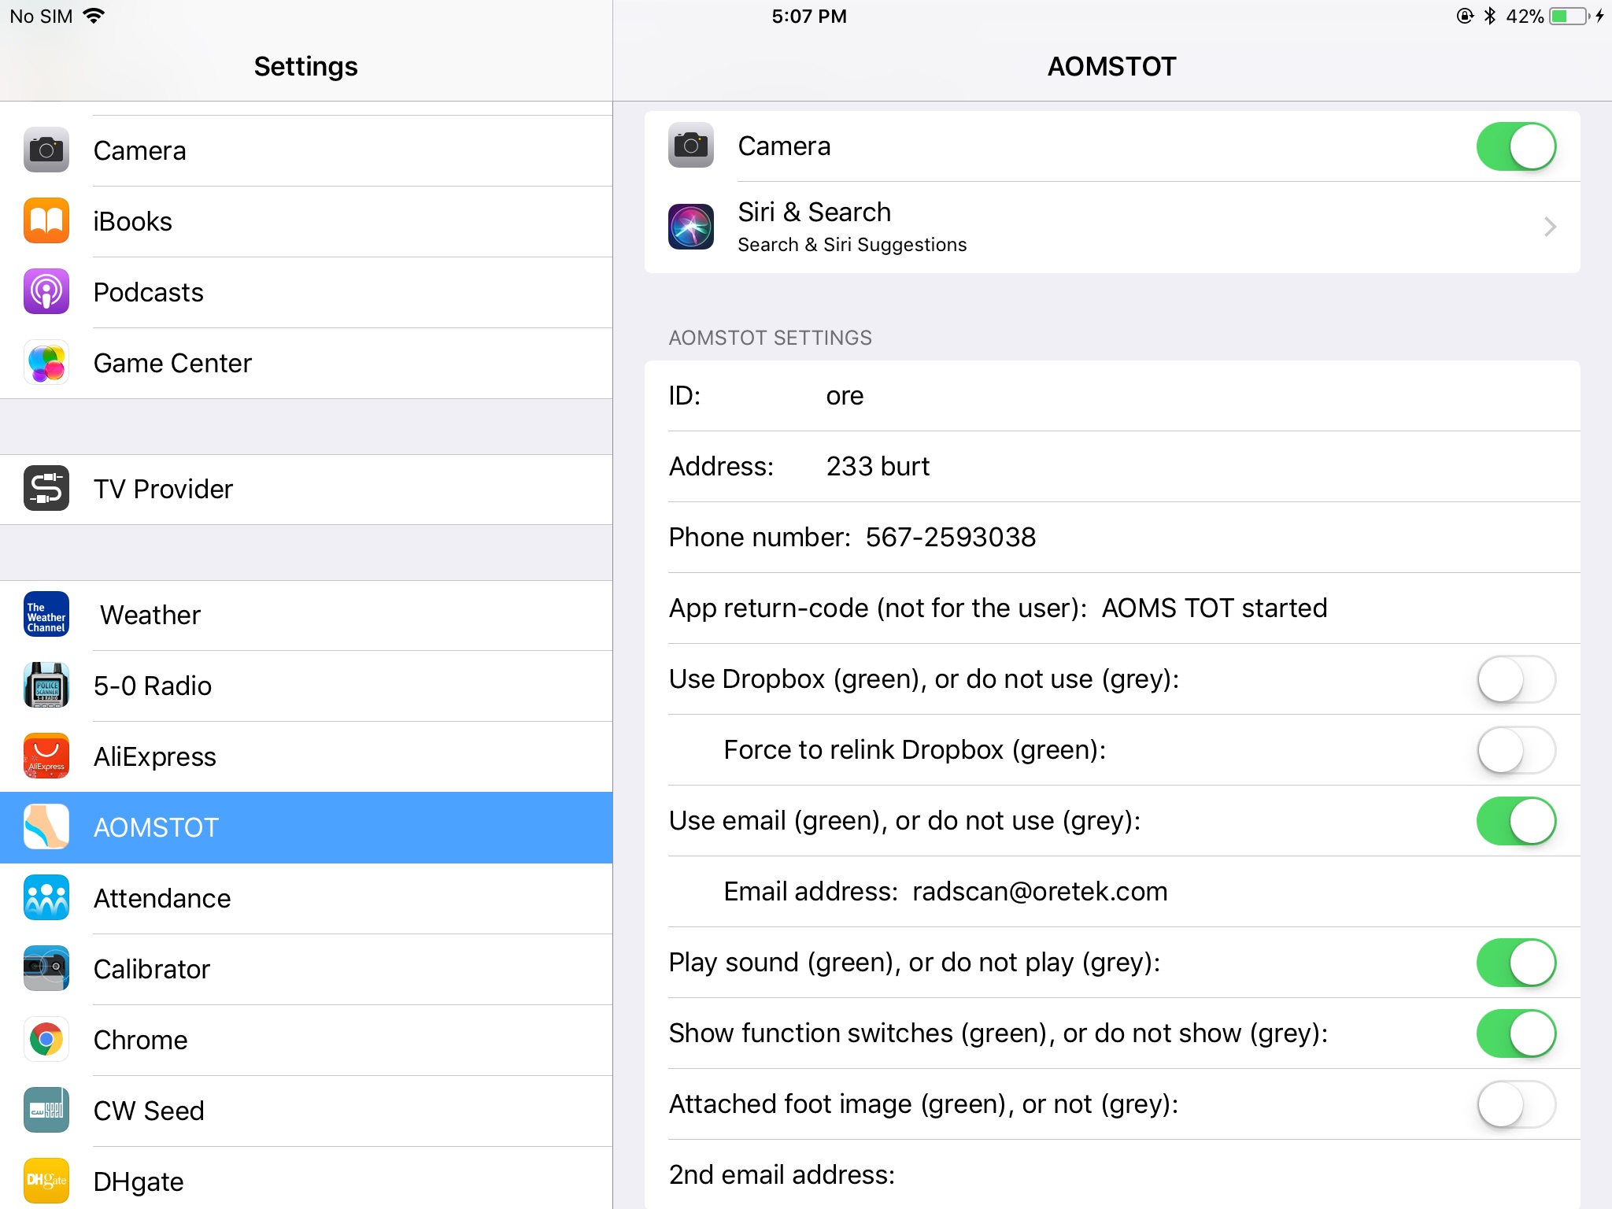Open Siri & Search chevron
1612x1209 pixels.
click(x=1549, y=227)
